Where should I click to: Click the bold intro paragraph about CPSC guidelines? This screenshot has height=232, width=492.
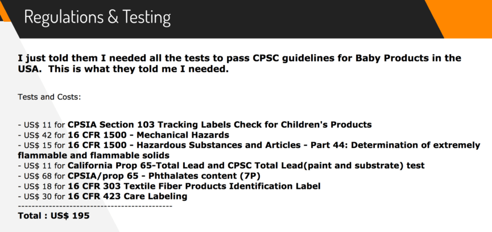coord(239,64)
